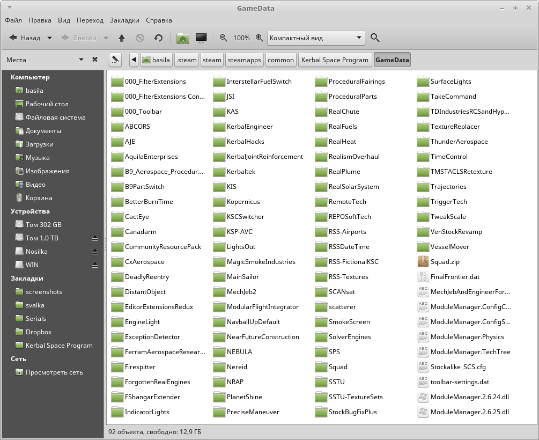The image size is (539, 440).
Task: Open the home folder from the toolbar
Action: click(x=183, y=38)
